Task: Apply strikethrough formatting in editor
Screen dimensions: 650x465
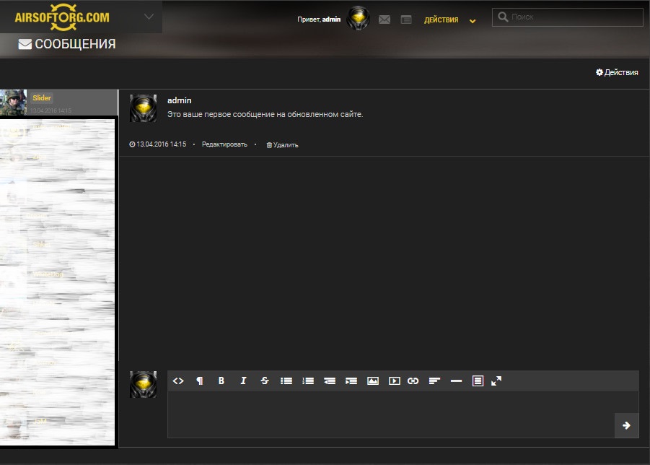Action: (265, 381)
